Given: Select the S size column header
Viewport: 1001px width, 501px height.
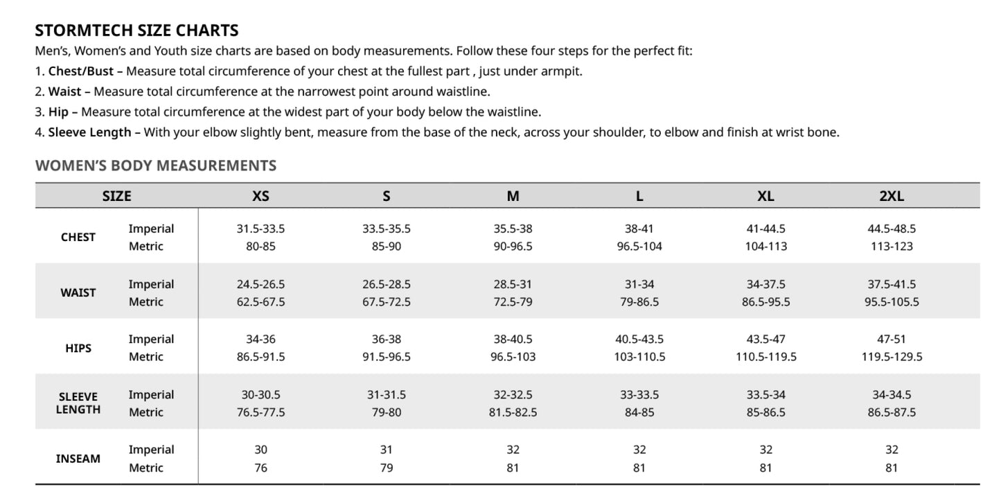Looking at the screenshot, I should [387, 196].
